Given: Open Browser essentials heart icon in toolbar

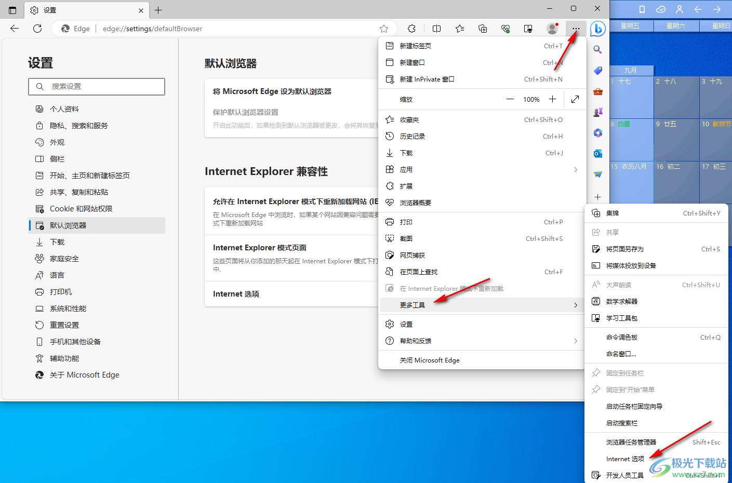Looking at the screenshot, I should 505,29.
